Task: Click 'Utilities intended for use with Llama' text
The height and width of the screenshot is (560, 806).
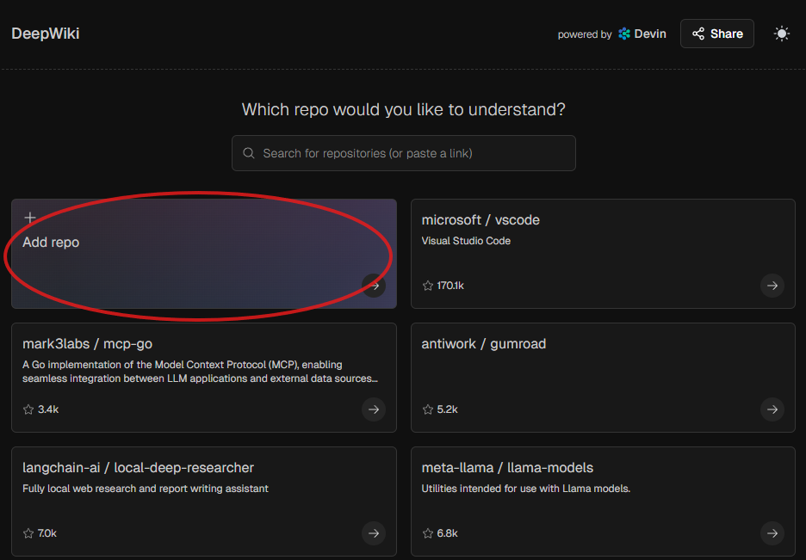Action: pyautogui.click(x=526, y=489)
